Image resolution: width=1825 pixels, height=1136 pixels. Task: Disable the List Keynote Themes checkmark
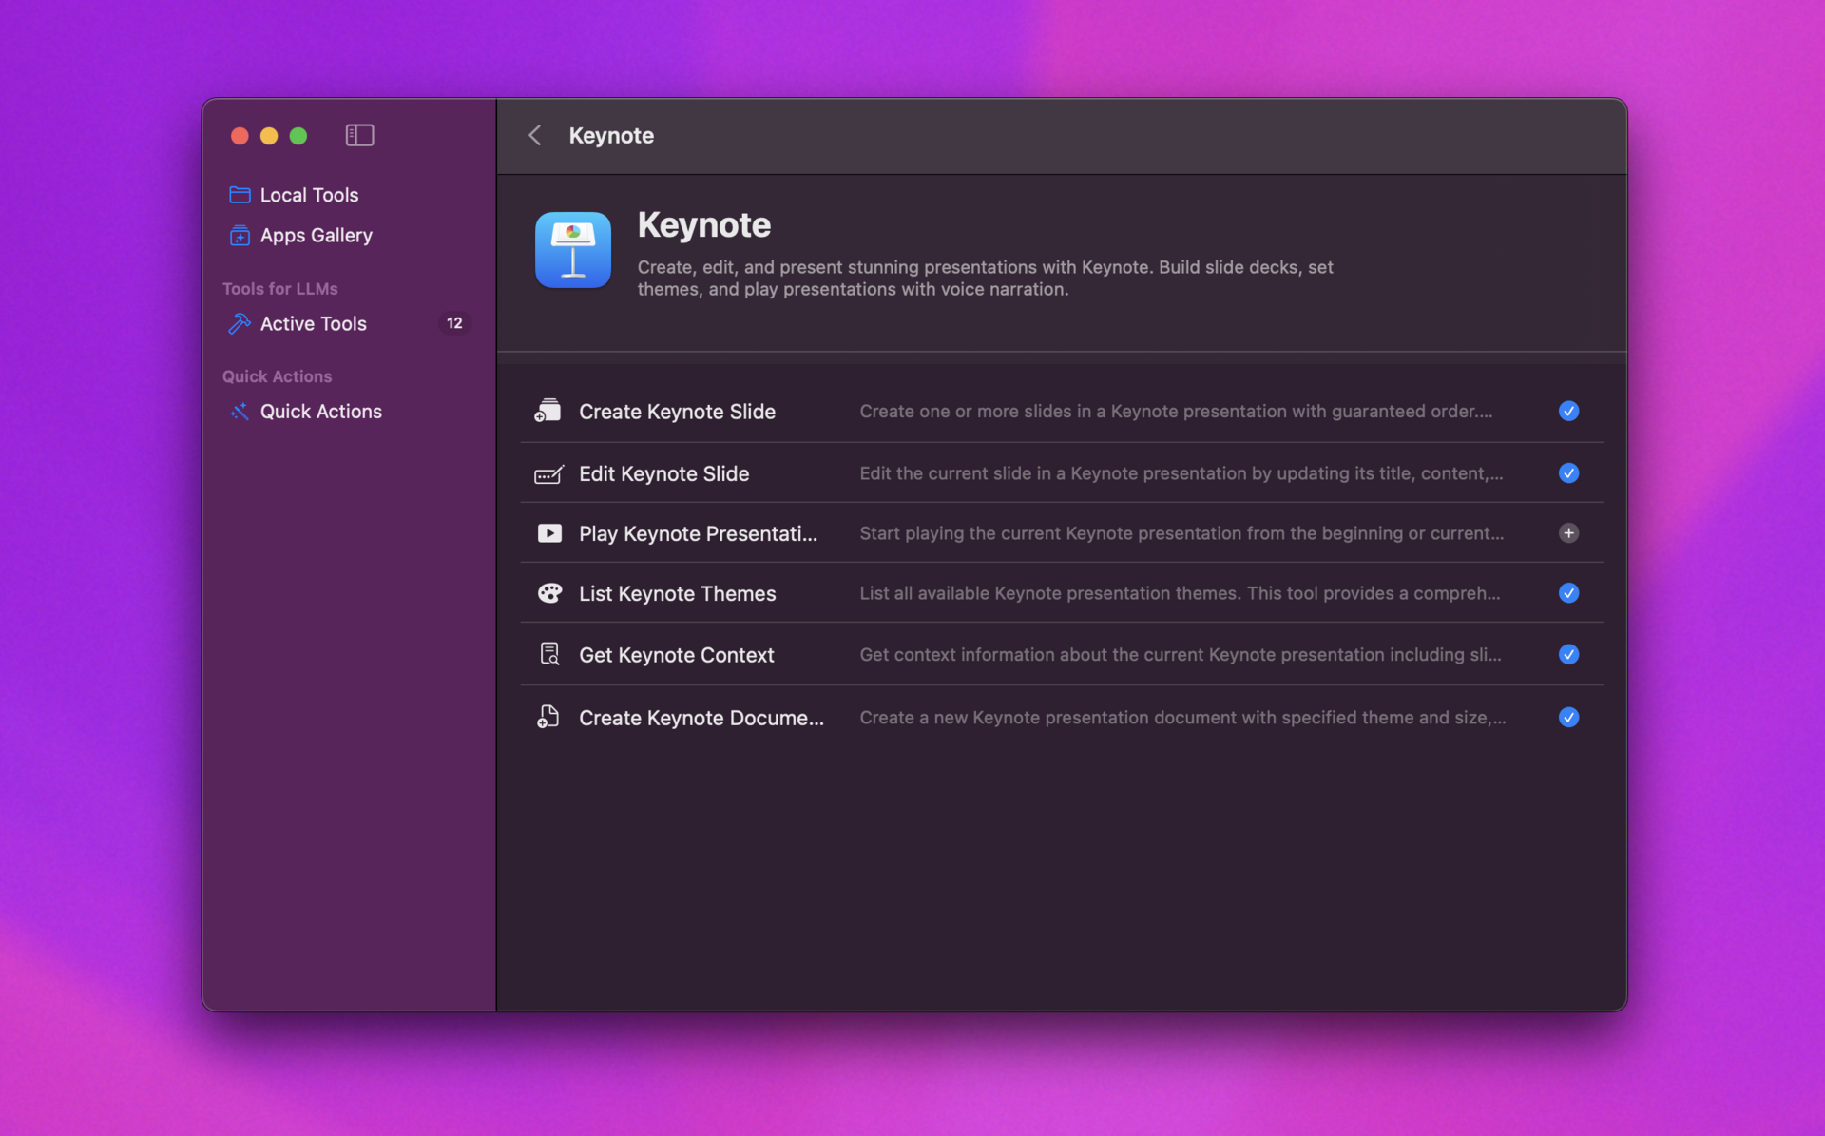point(1568,593)
